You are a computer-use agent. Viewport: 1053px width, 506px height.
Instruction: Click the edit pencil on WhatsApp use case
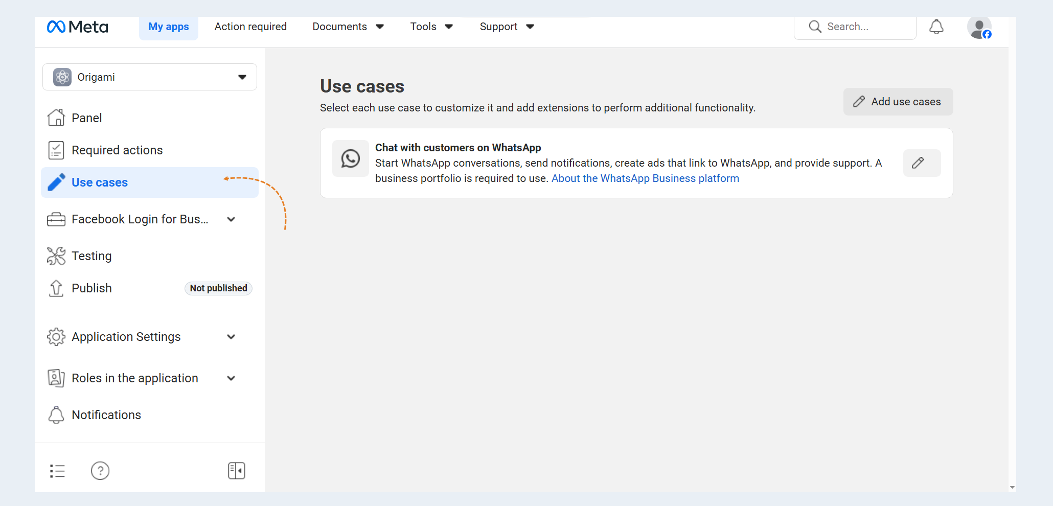pos(922,163)
